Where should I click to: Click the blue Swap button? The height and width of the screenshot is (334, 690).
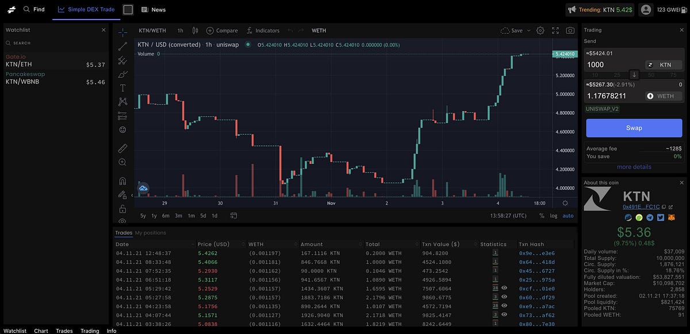pyautogui.click(x=634, y=128)
